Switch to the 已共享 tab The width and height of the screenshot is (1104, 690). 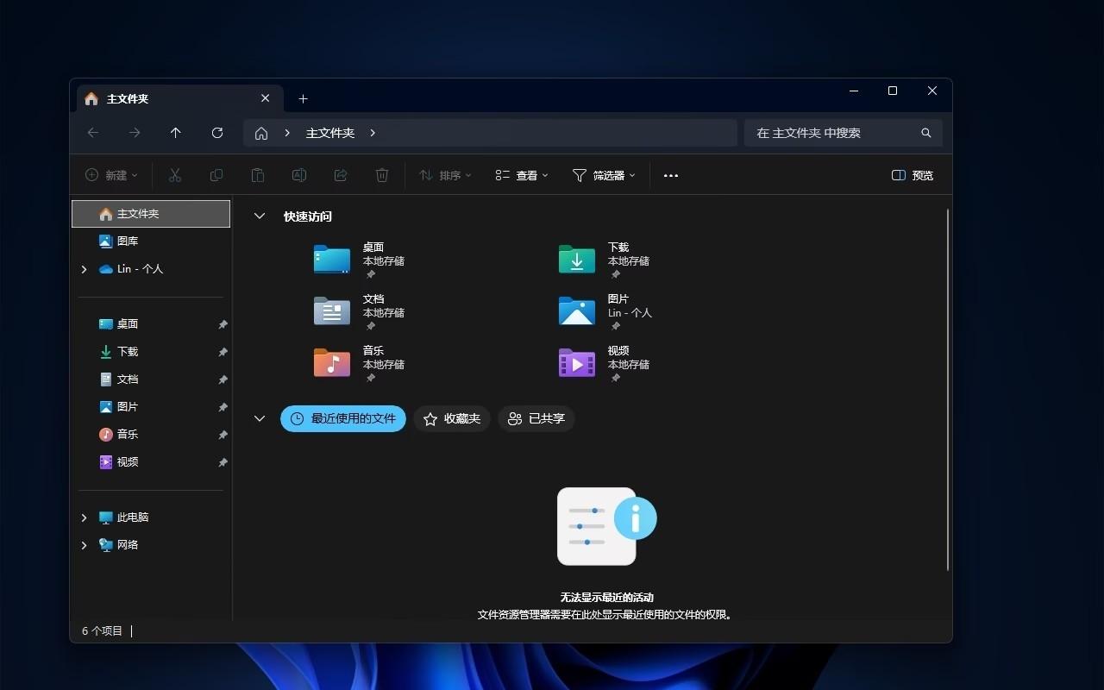536,418
